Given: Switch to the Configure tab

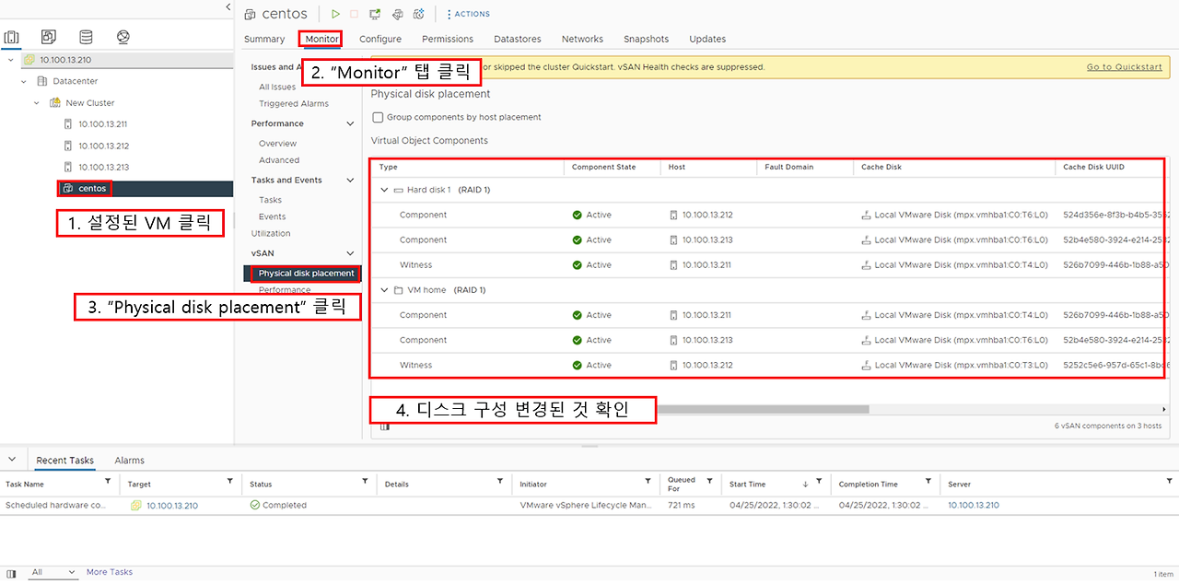Looking at the screenshot, I should click(380, 39).
